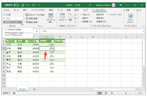Open filter dropdown for 売上金額 column
Image resolution: width=147 pixels, height=96 pixels.
click(x=38, y=41)
